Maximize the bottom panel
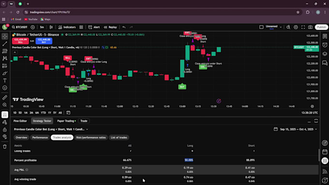The width and height of the screenshot is (329, 185). point(316,121)
